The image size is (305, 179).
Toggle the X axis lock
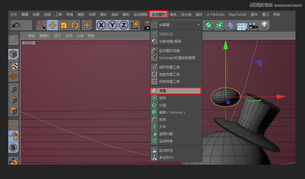101,25
